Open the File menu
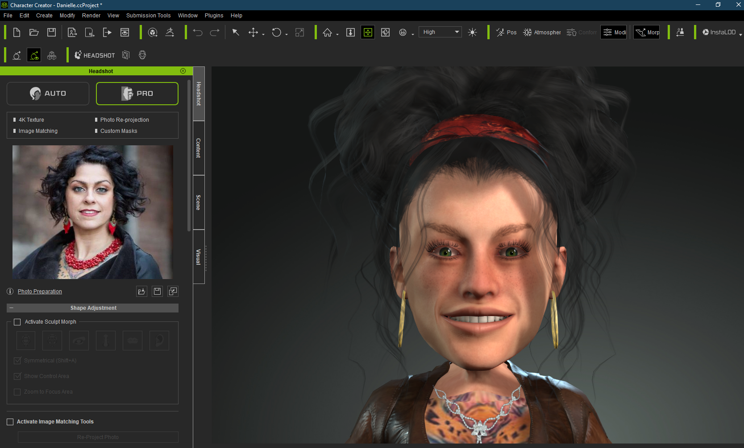The image size is (744, 448). tap(8, 16)
